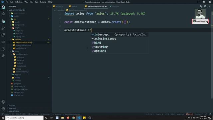Click the Windows search box
The width and height of the screenshot is (213, 120).
[x=24, y=118]
